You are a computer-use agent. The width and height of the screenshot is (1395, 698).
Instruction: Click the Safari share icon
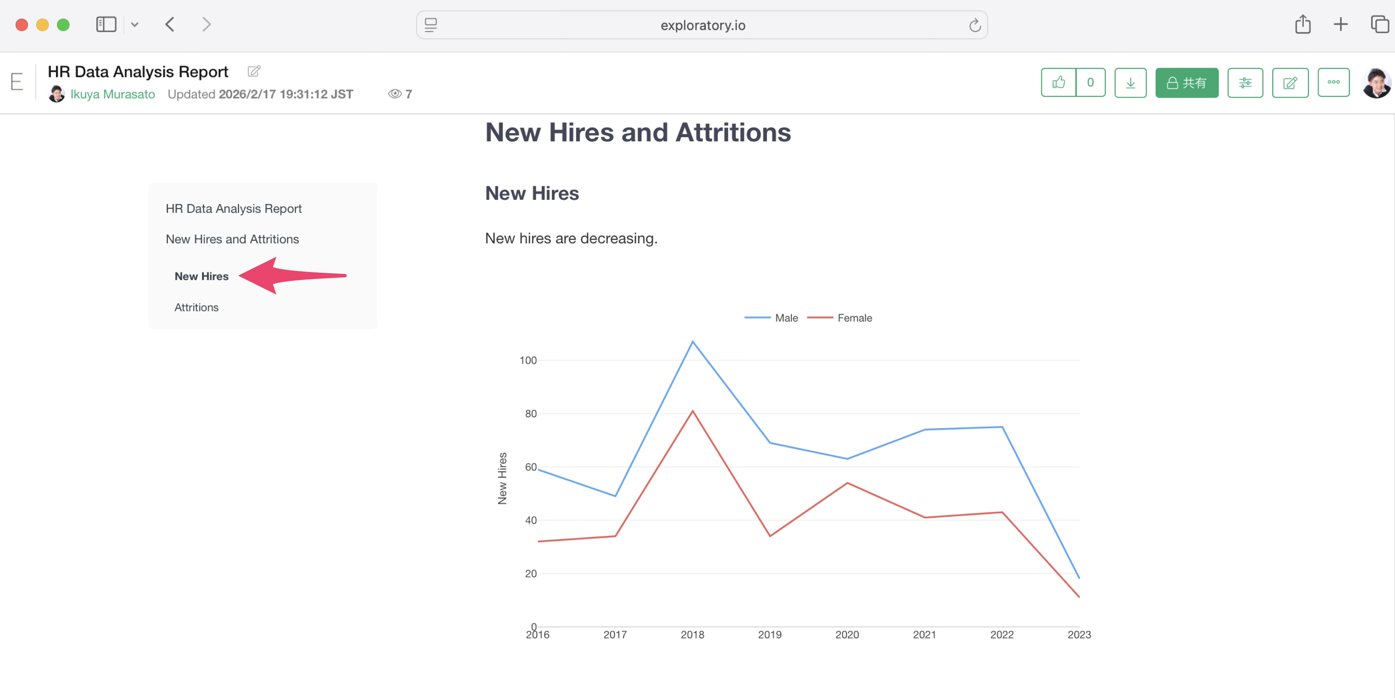[1302, 24]
